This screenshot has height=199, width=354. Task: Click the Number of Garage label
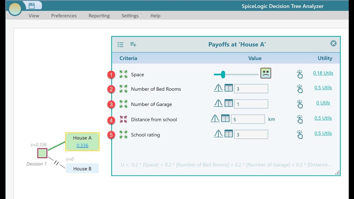point(152,104)
